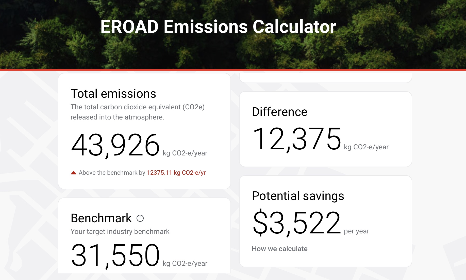Open the How we calculate link
This screenshot has height=280, width=466.
point(279,249)
